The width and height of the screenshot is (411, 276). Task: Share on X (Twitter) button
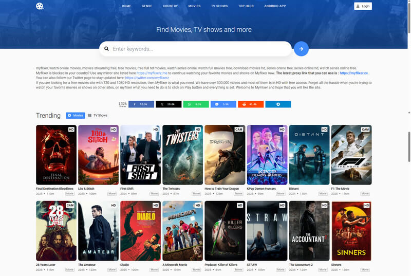169,104
